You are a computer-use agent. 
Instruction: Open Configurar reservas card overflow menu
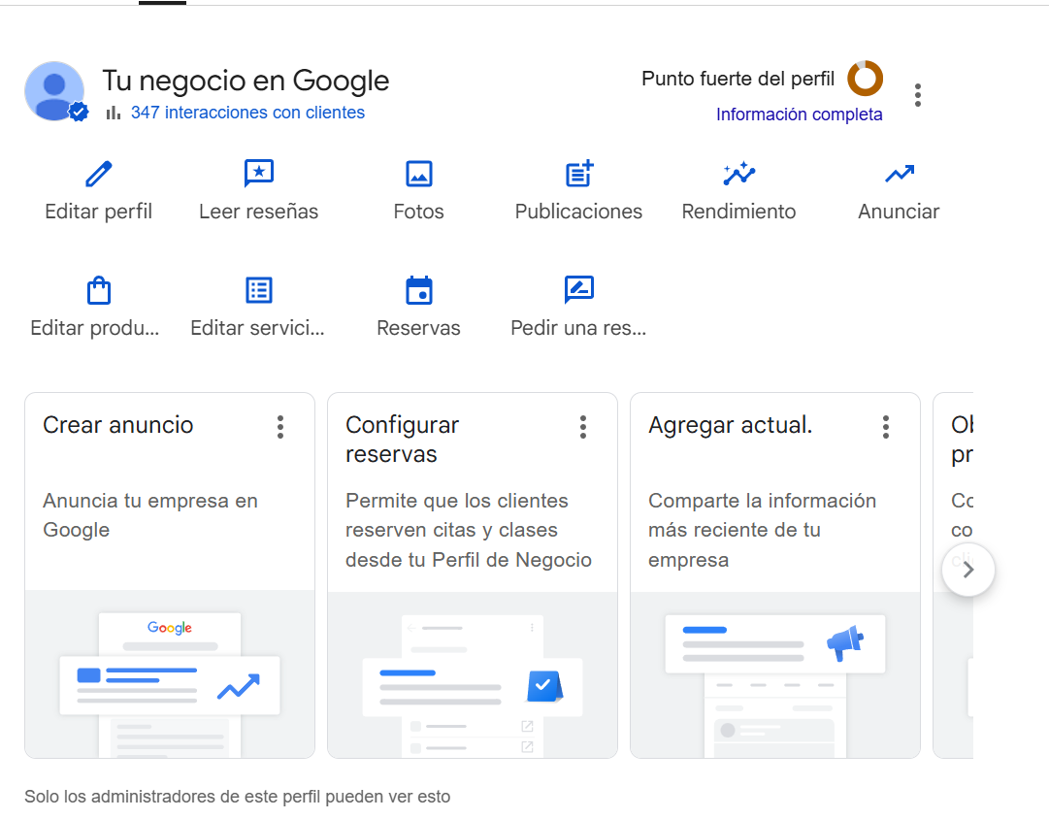coord(583,427)
